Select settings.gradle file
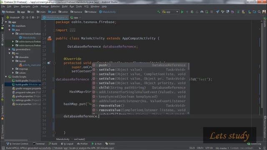Image resolution: width=267 pixels, height=150 pixels. point(26,100)
